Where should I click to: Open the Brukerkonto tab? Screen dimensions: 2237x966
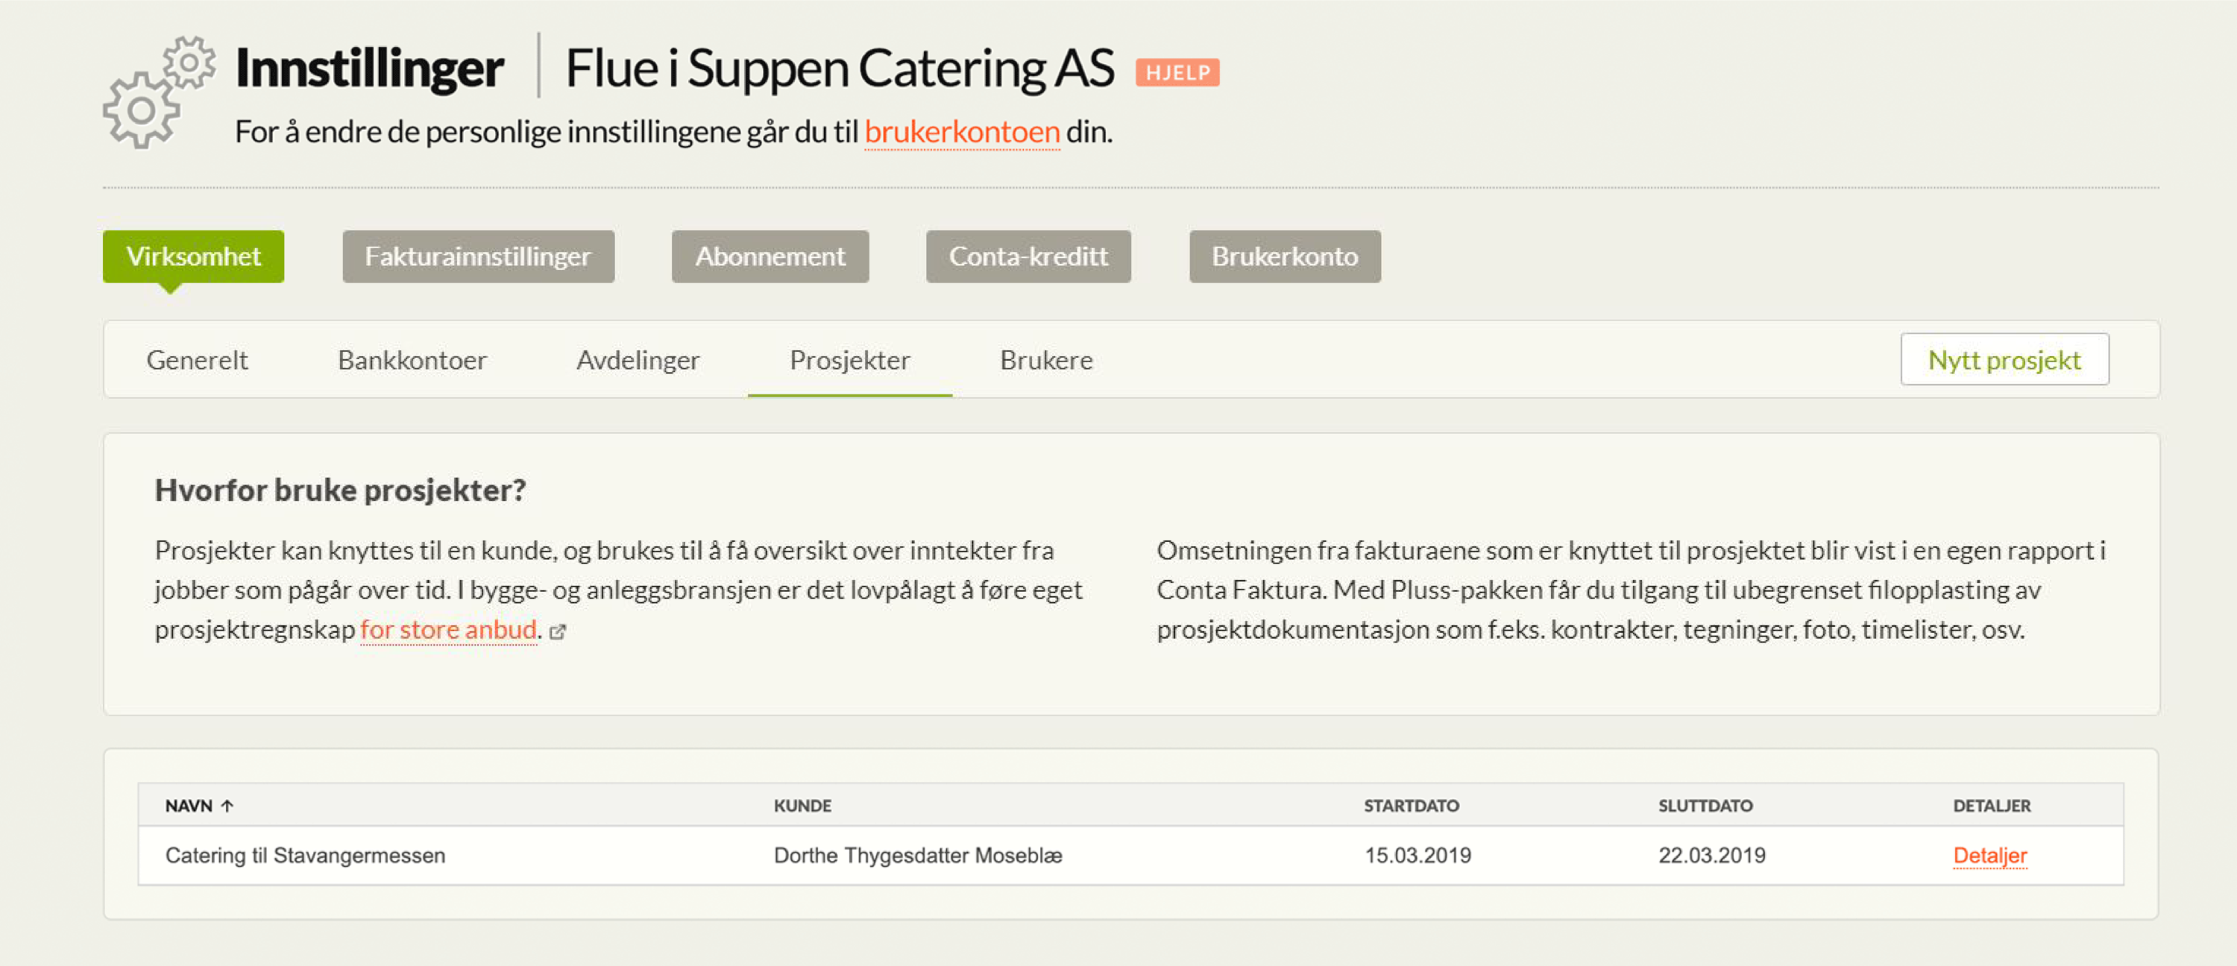coord(1284,256)
